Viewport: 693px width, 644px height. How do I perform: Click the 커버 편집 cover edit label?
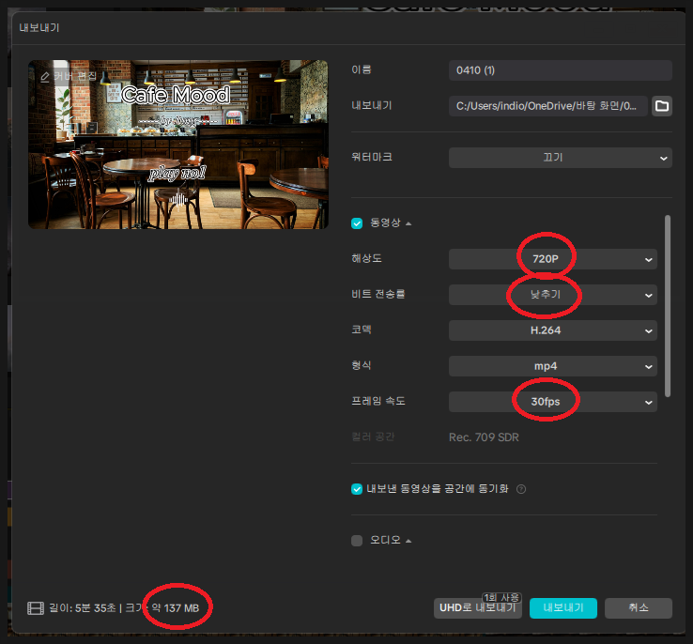tap(75, 76)
